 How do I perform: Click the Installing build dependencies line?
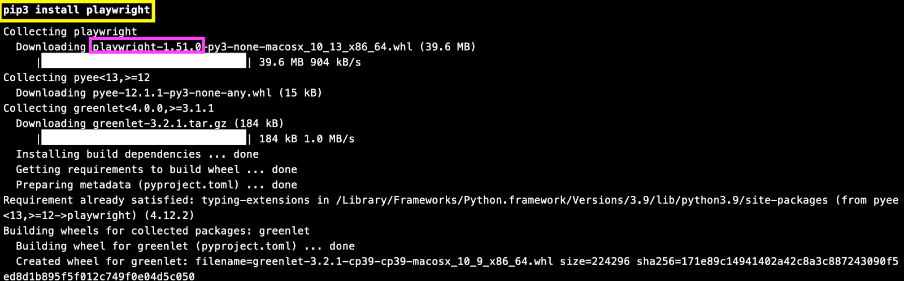[137, 154]
